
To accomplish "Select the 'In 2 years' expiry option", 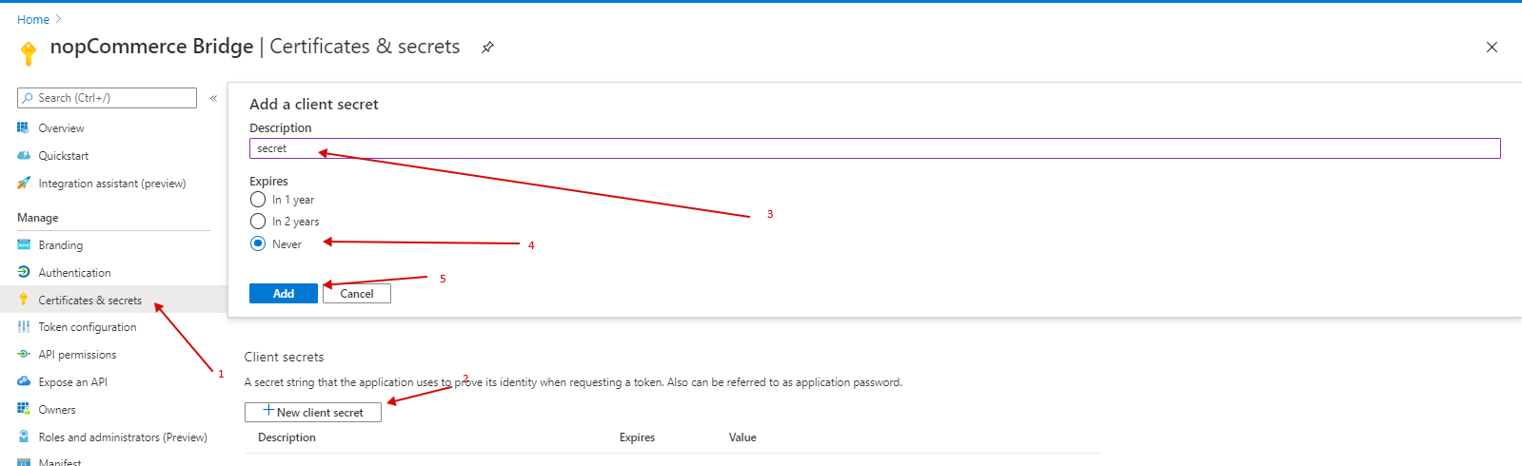I will coord(258,222).
